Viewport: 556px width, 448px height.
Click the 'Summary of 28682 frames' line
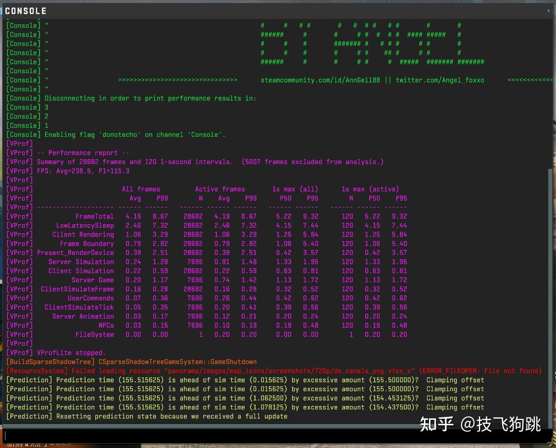[195, 162]
